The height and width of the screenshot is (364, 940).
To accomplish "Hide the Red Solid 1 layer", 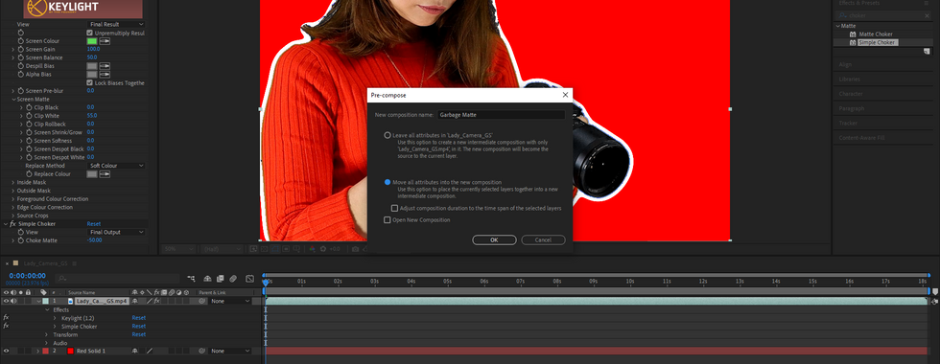I will coord(6,351).
